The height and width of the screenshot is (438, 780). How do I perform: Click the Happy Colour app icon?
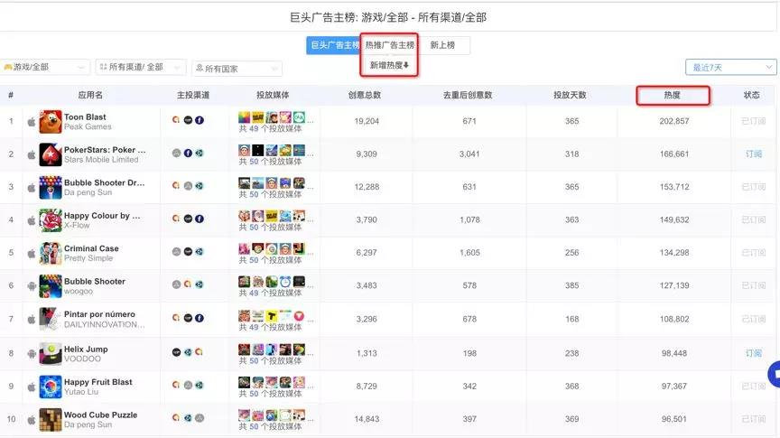pos(51,220)
